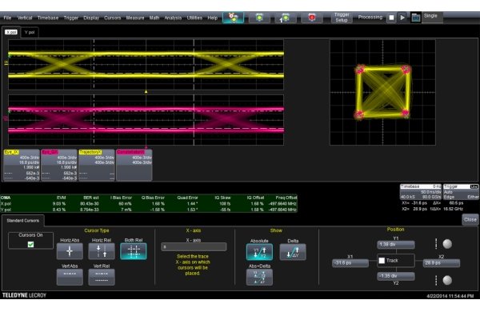Image resolution: width=480 pixels, height=312 pixels.
Task: Click the single trigger mode icon with 1
Action: pyautogui.click(x=286, y=18)
